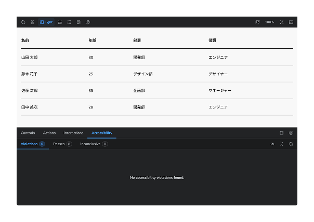The image size is (314, 222).
Task: Click the open-in-new-tab canvas icon
Action: (257, 22)
